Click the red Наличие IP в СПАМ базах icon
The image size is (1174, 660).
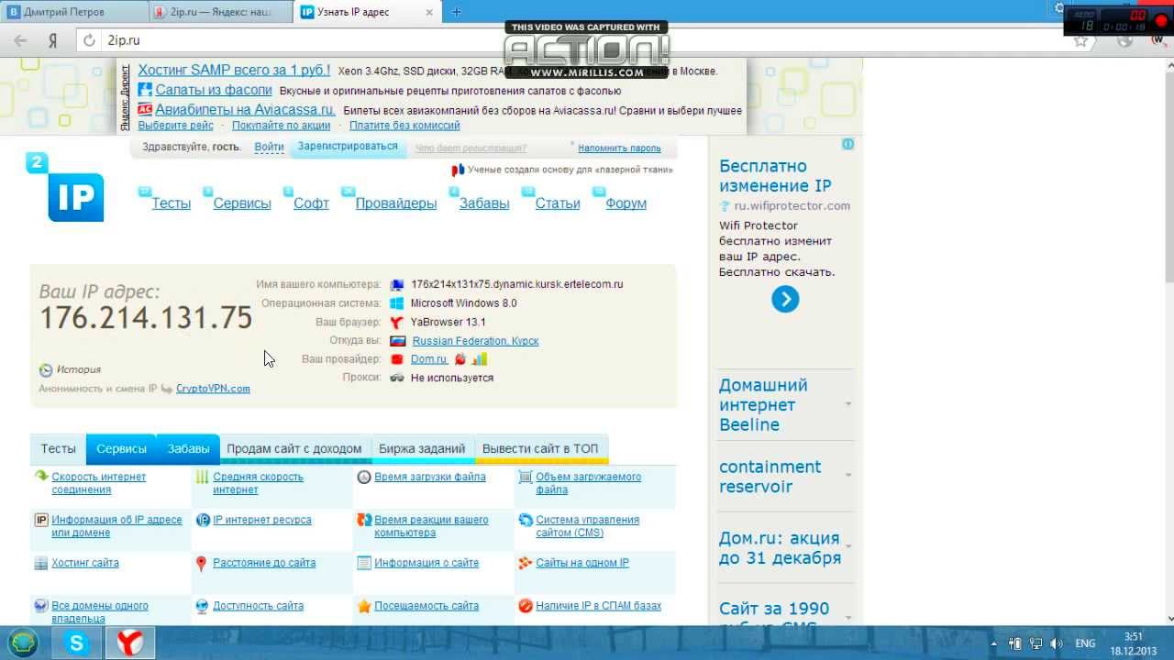tap(526, 606)
